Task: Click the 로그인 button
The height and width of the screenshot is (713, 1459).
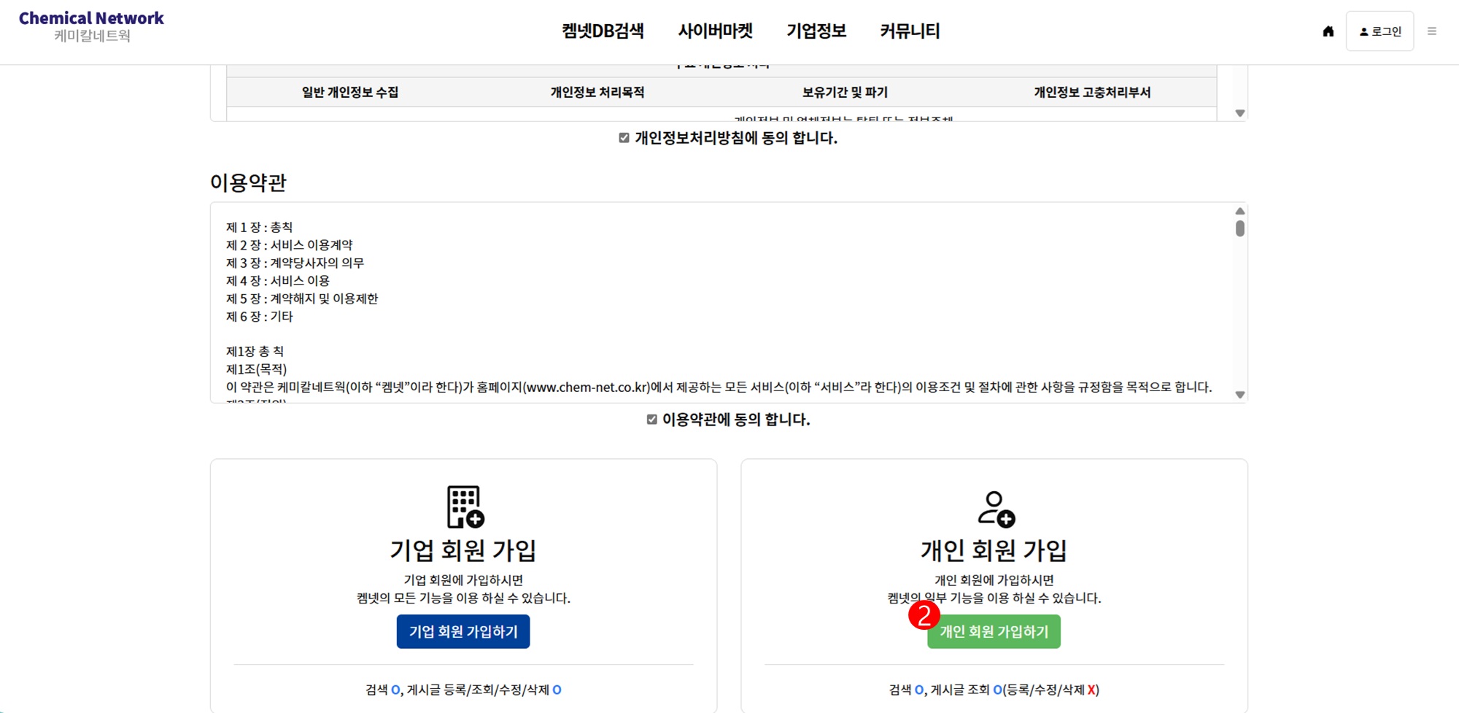Action: coord(1379,31)
